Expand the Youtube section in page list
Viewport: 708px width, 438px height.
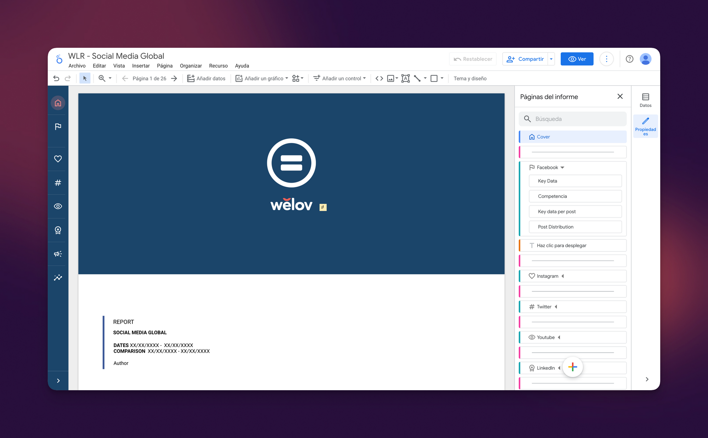click(x=559, y=337)
